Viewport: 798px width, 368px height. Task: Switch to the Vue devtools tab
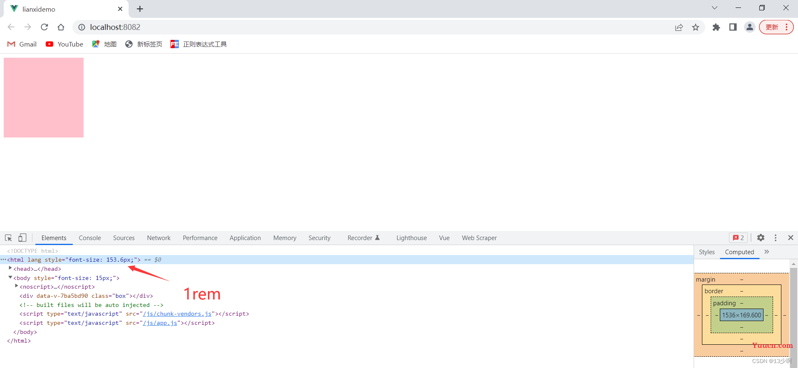[444, 238]
